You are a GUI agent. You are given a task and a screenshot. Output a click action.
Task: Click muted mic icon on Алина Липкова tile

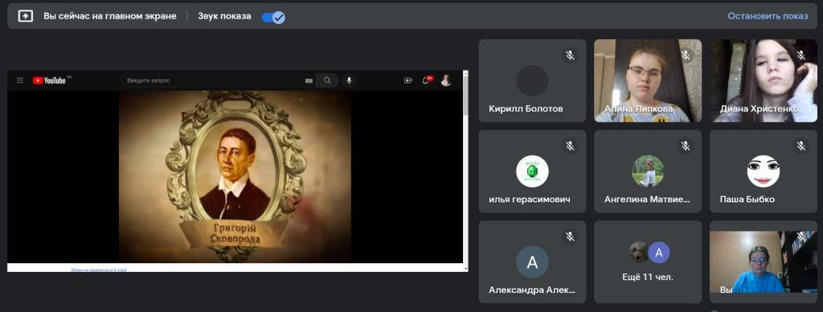point(685,55)
